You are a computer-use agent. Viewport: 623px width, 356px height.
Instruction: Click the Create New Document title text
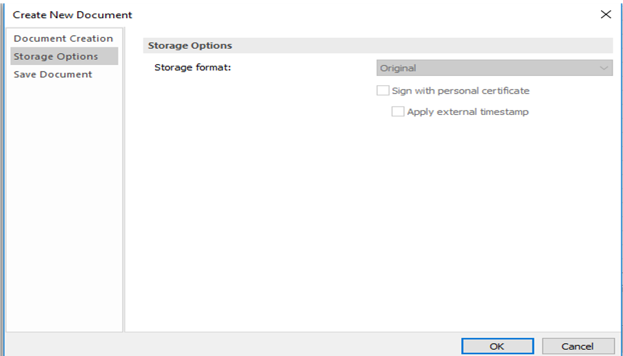click(x=72, y=15)
